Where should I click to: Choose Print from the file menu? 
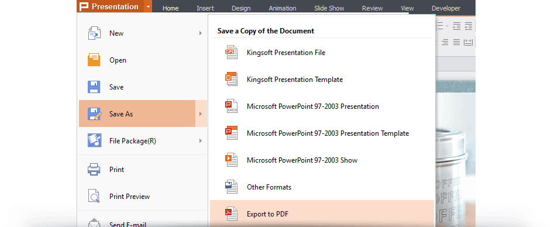point(143,169)
